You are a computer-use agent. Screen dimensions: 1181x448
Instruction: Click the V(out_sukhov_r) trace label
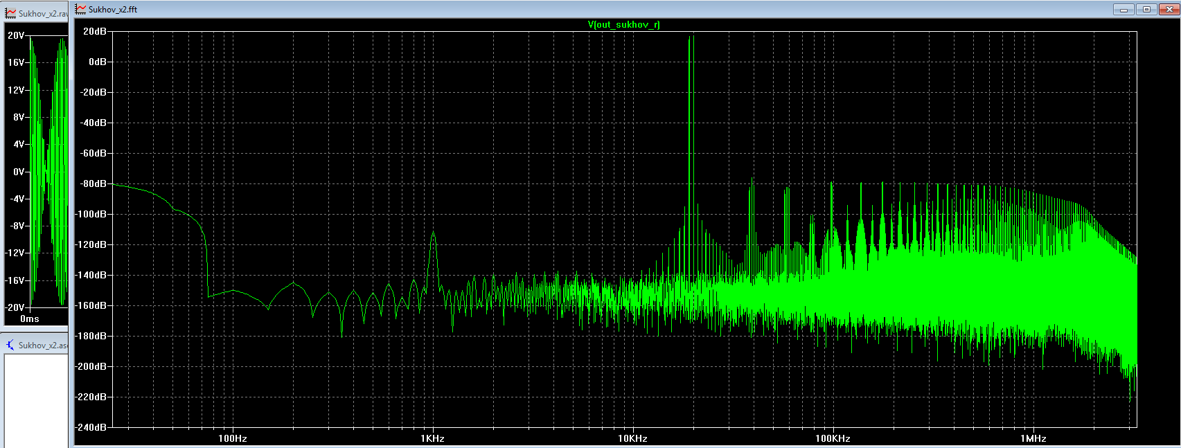pos(623,24)
